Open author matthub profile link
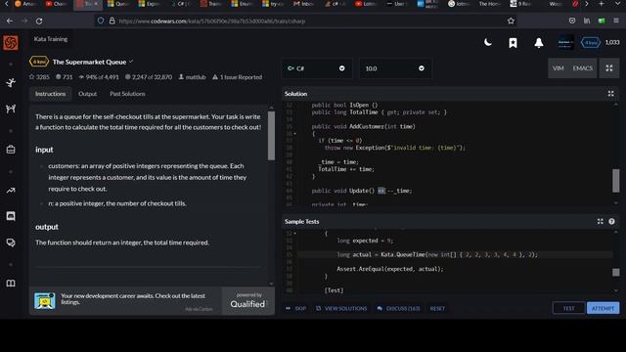The width and height of the screenshot is (626, 352). click(x=192, y=77)
